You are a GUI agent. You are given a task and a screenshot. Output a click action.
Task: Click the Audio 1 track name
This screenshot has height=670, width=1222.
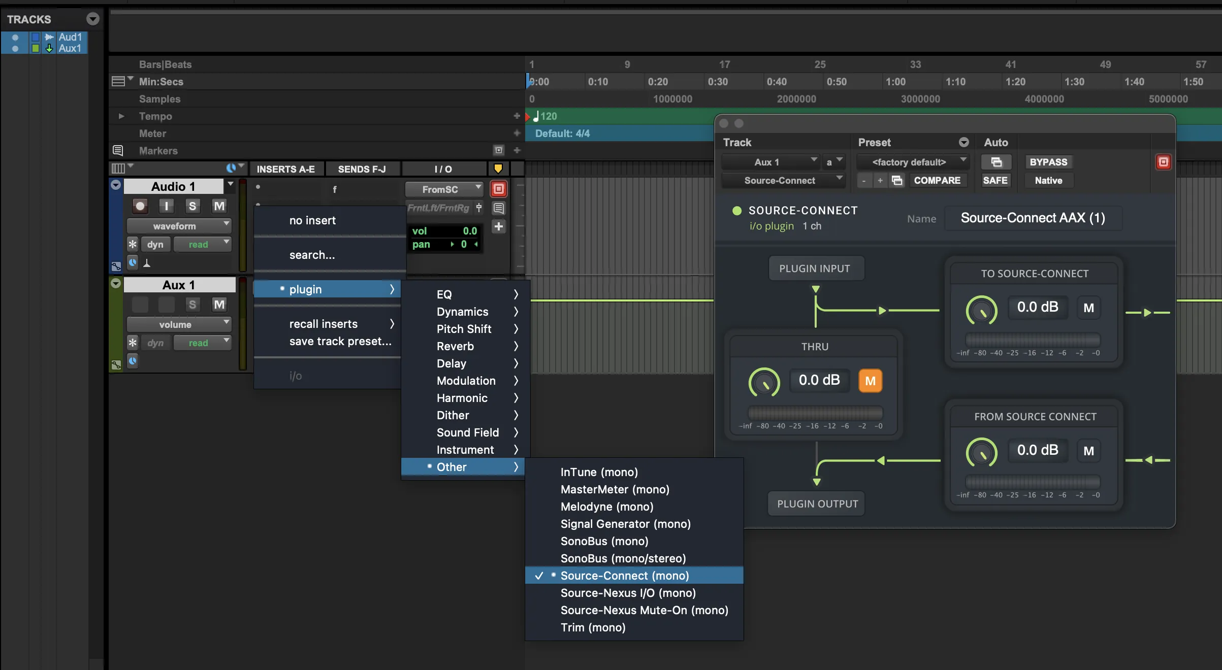173,186
